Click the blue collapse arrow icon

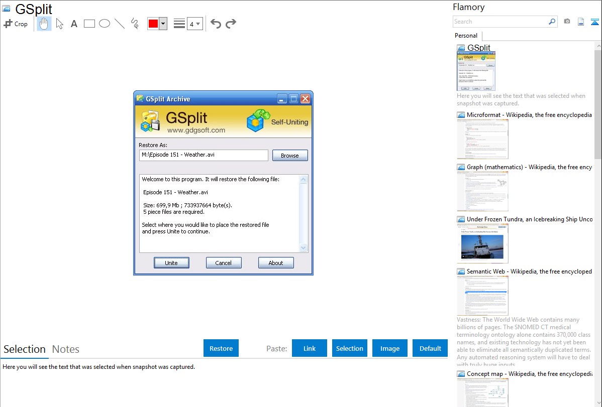594,22
